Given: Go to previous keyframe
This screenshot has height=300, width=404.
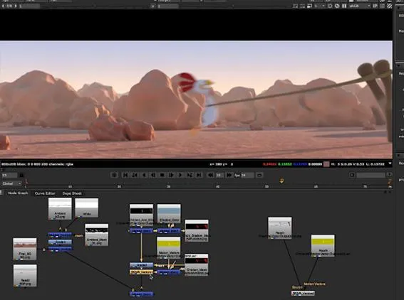Looking at the screenshot, I should tap(135, 175).
